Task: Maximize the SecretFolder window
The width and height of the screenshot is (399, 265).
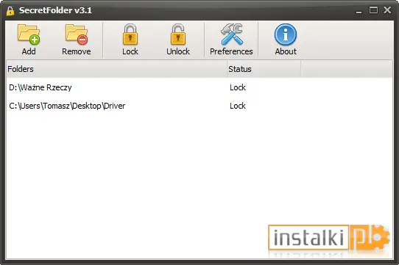Action: [373, 10]
